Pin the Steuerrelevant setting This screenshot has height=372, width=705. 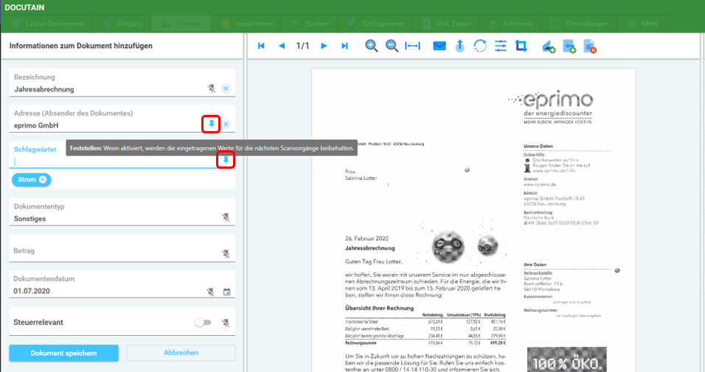tap(226, 323)
